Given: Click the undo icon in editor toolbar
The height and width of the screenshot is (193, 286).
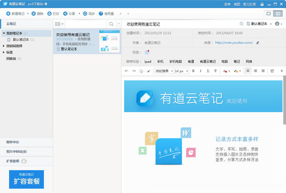Looking at the screenshot, I should click(x=127, y=71).
